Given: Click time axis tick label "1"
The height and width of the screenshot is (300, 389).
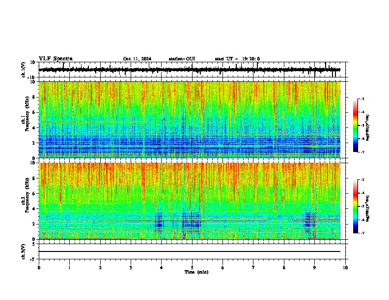Looking at the screenshot, I should (69, 268).
